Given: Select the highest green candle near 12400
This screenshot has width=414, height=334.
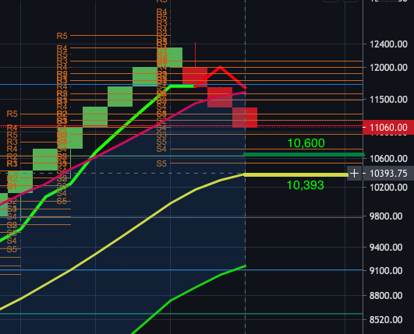Looking at the screenshot, I should pos(170,57).
